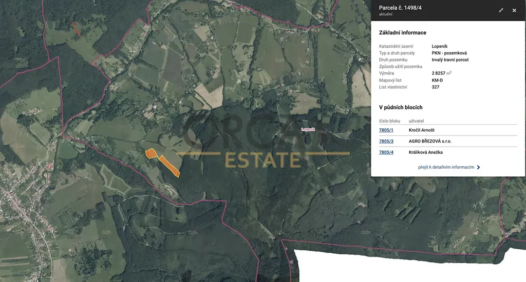Click the red Lopeník label on map
The height and width of the screenshot is (282, 526).
(x=308, y=129)
